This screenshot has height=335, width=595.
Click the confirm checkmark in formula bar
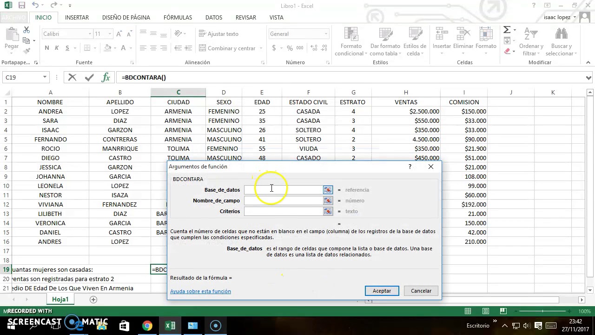89,77
